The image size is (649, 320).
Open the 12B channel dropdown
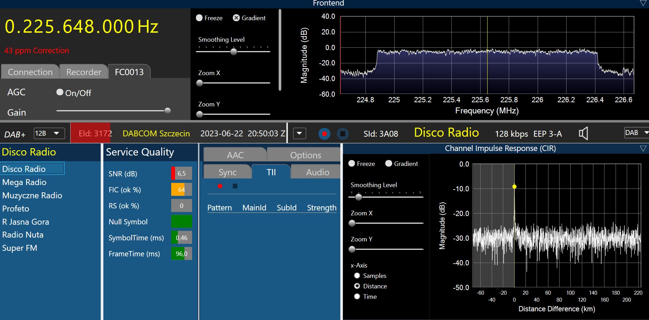[x=49, y=134]
